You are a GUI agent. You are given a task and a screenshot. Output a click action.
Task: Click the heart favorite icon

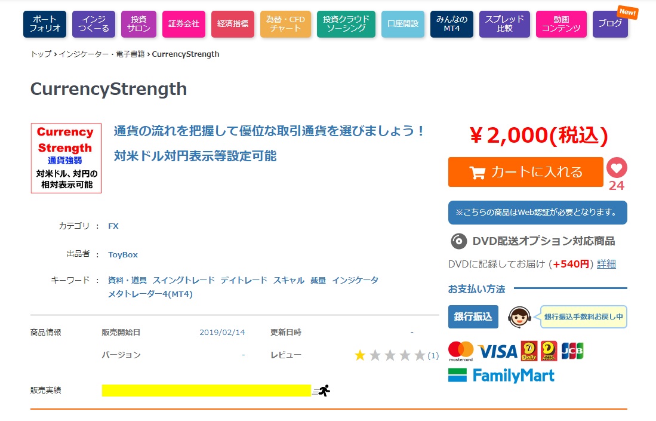pyautogui.click(x=617, y=168)
